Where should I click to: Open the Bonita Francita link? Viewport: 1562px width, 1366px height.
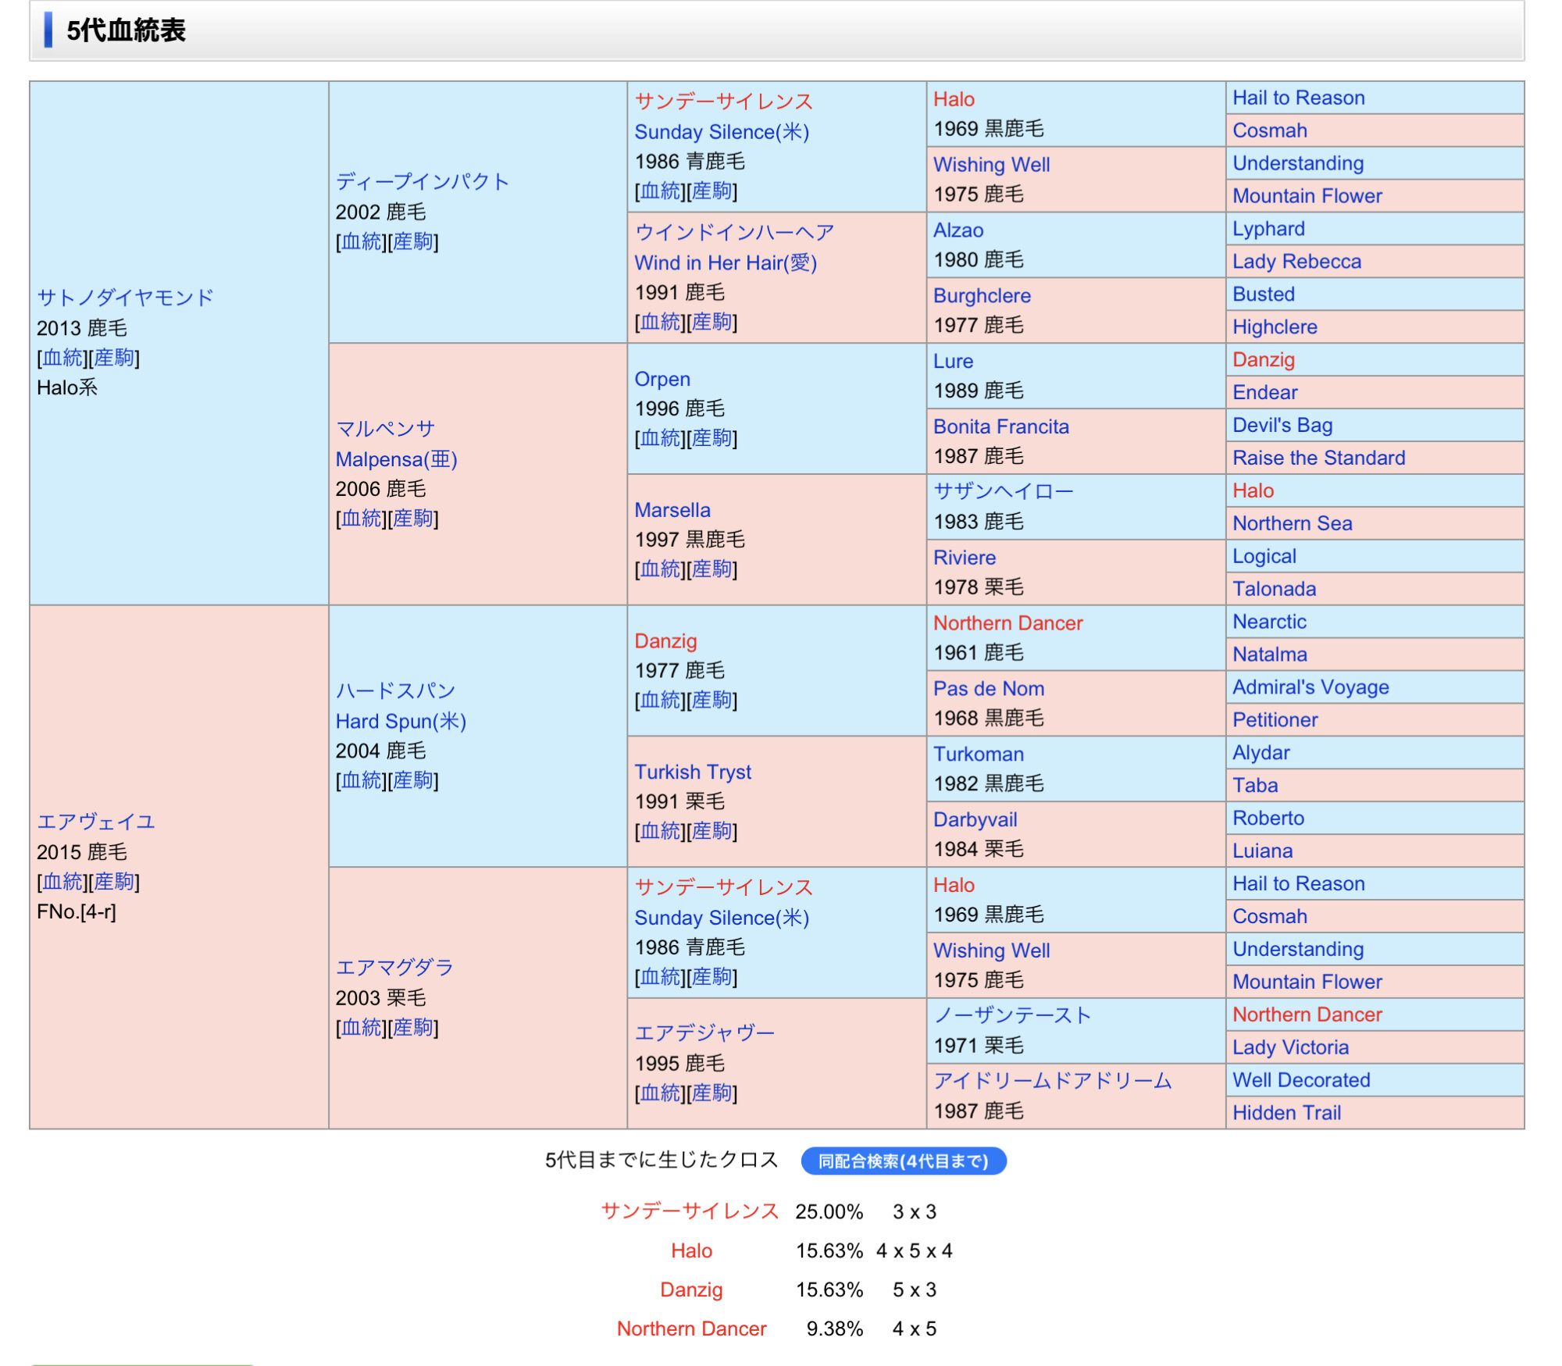pos(1000,426)
